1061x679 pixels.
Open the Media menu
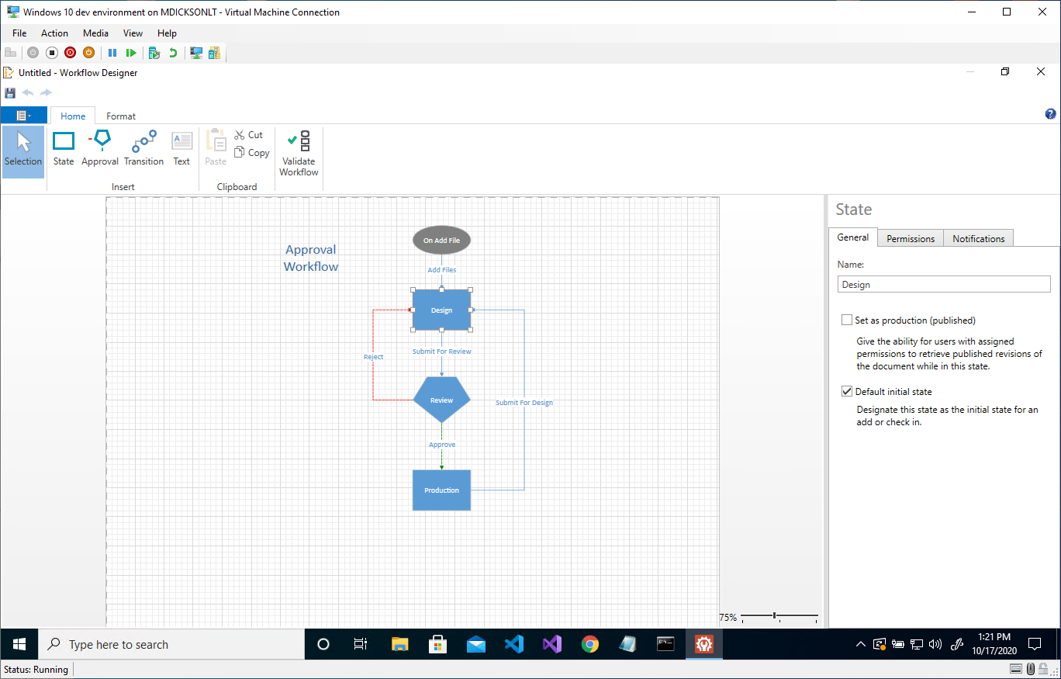pyautogui.click(x=95, y=33)
